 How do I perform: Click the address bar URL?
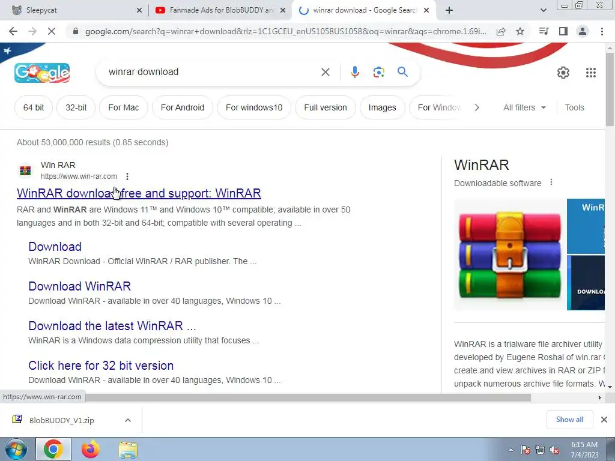[285, 31]
